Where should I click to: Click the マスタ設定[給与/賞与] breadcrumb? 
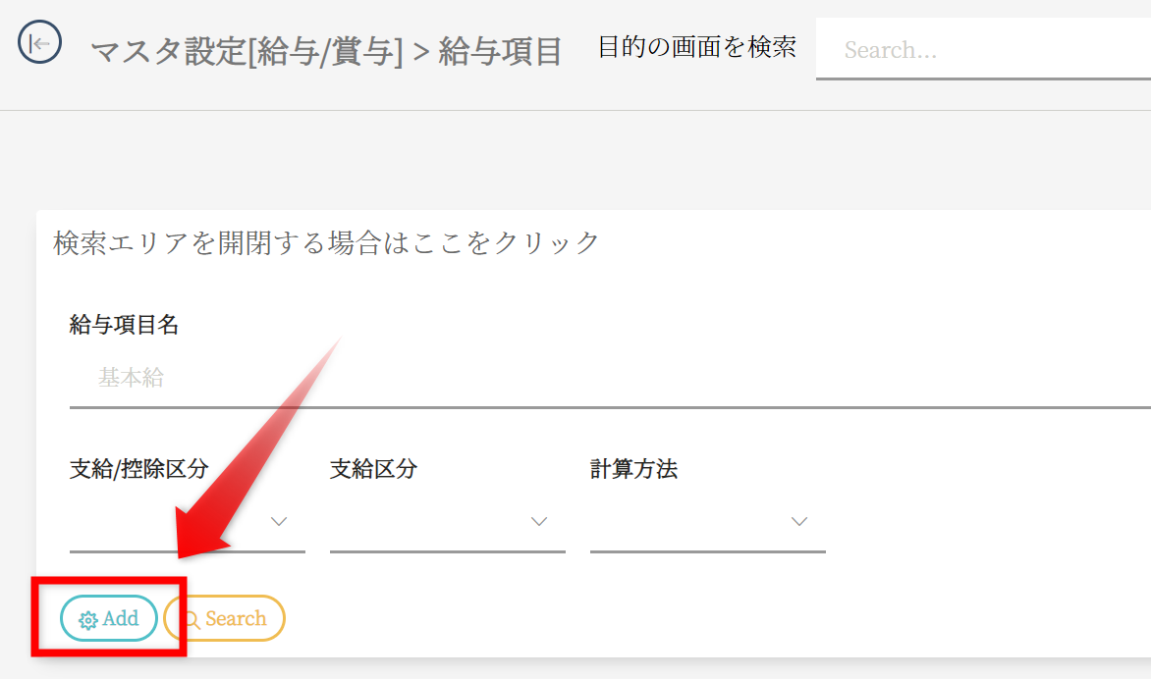click(247, 51)
